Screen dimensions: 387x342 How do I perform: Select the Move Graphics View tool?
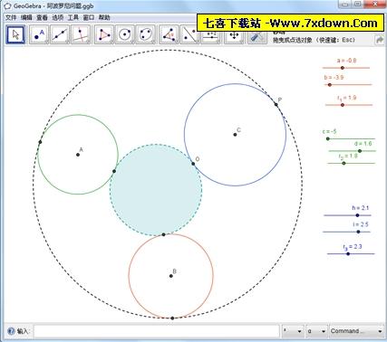tap(234, 35)
